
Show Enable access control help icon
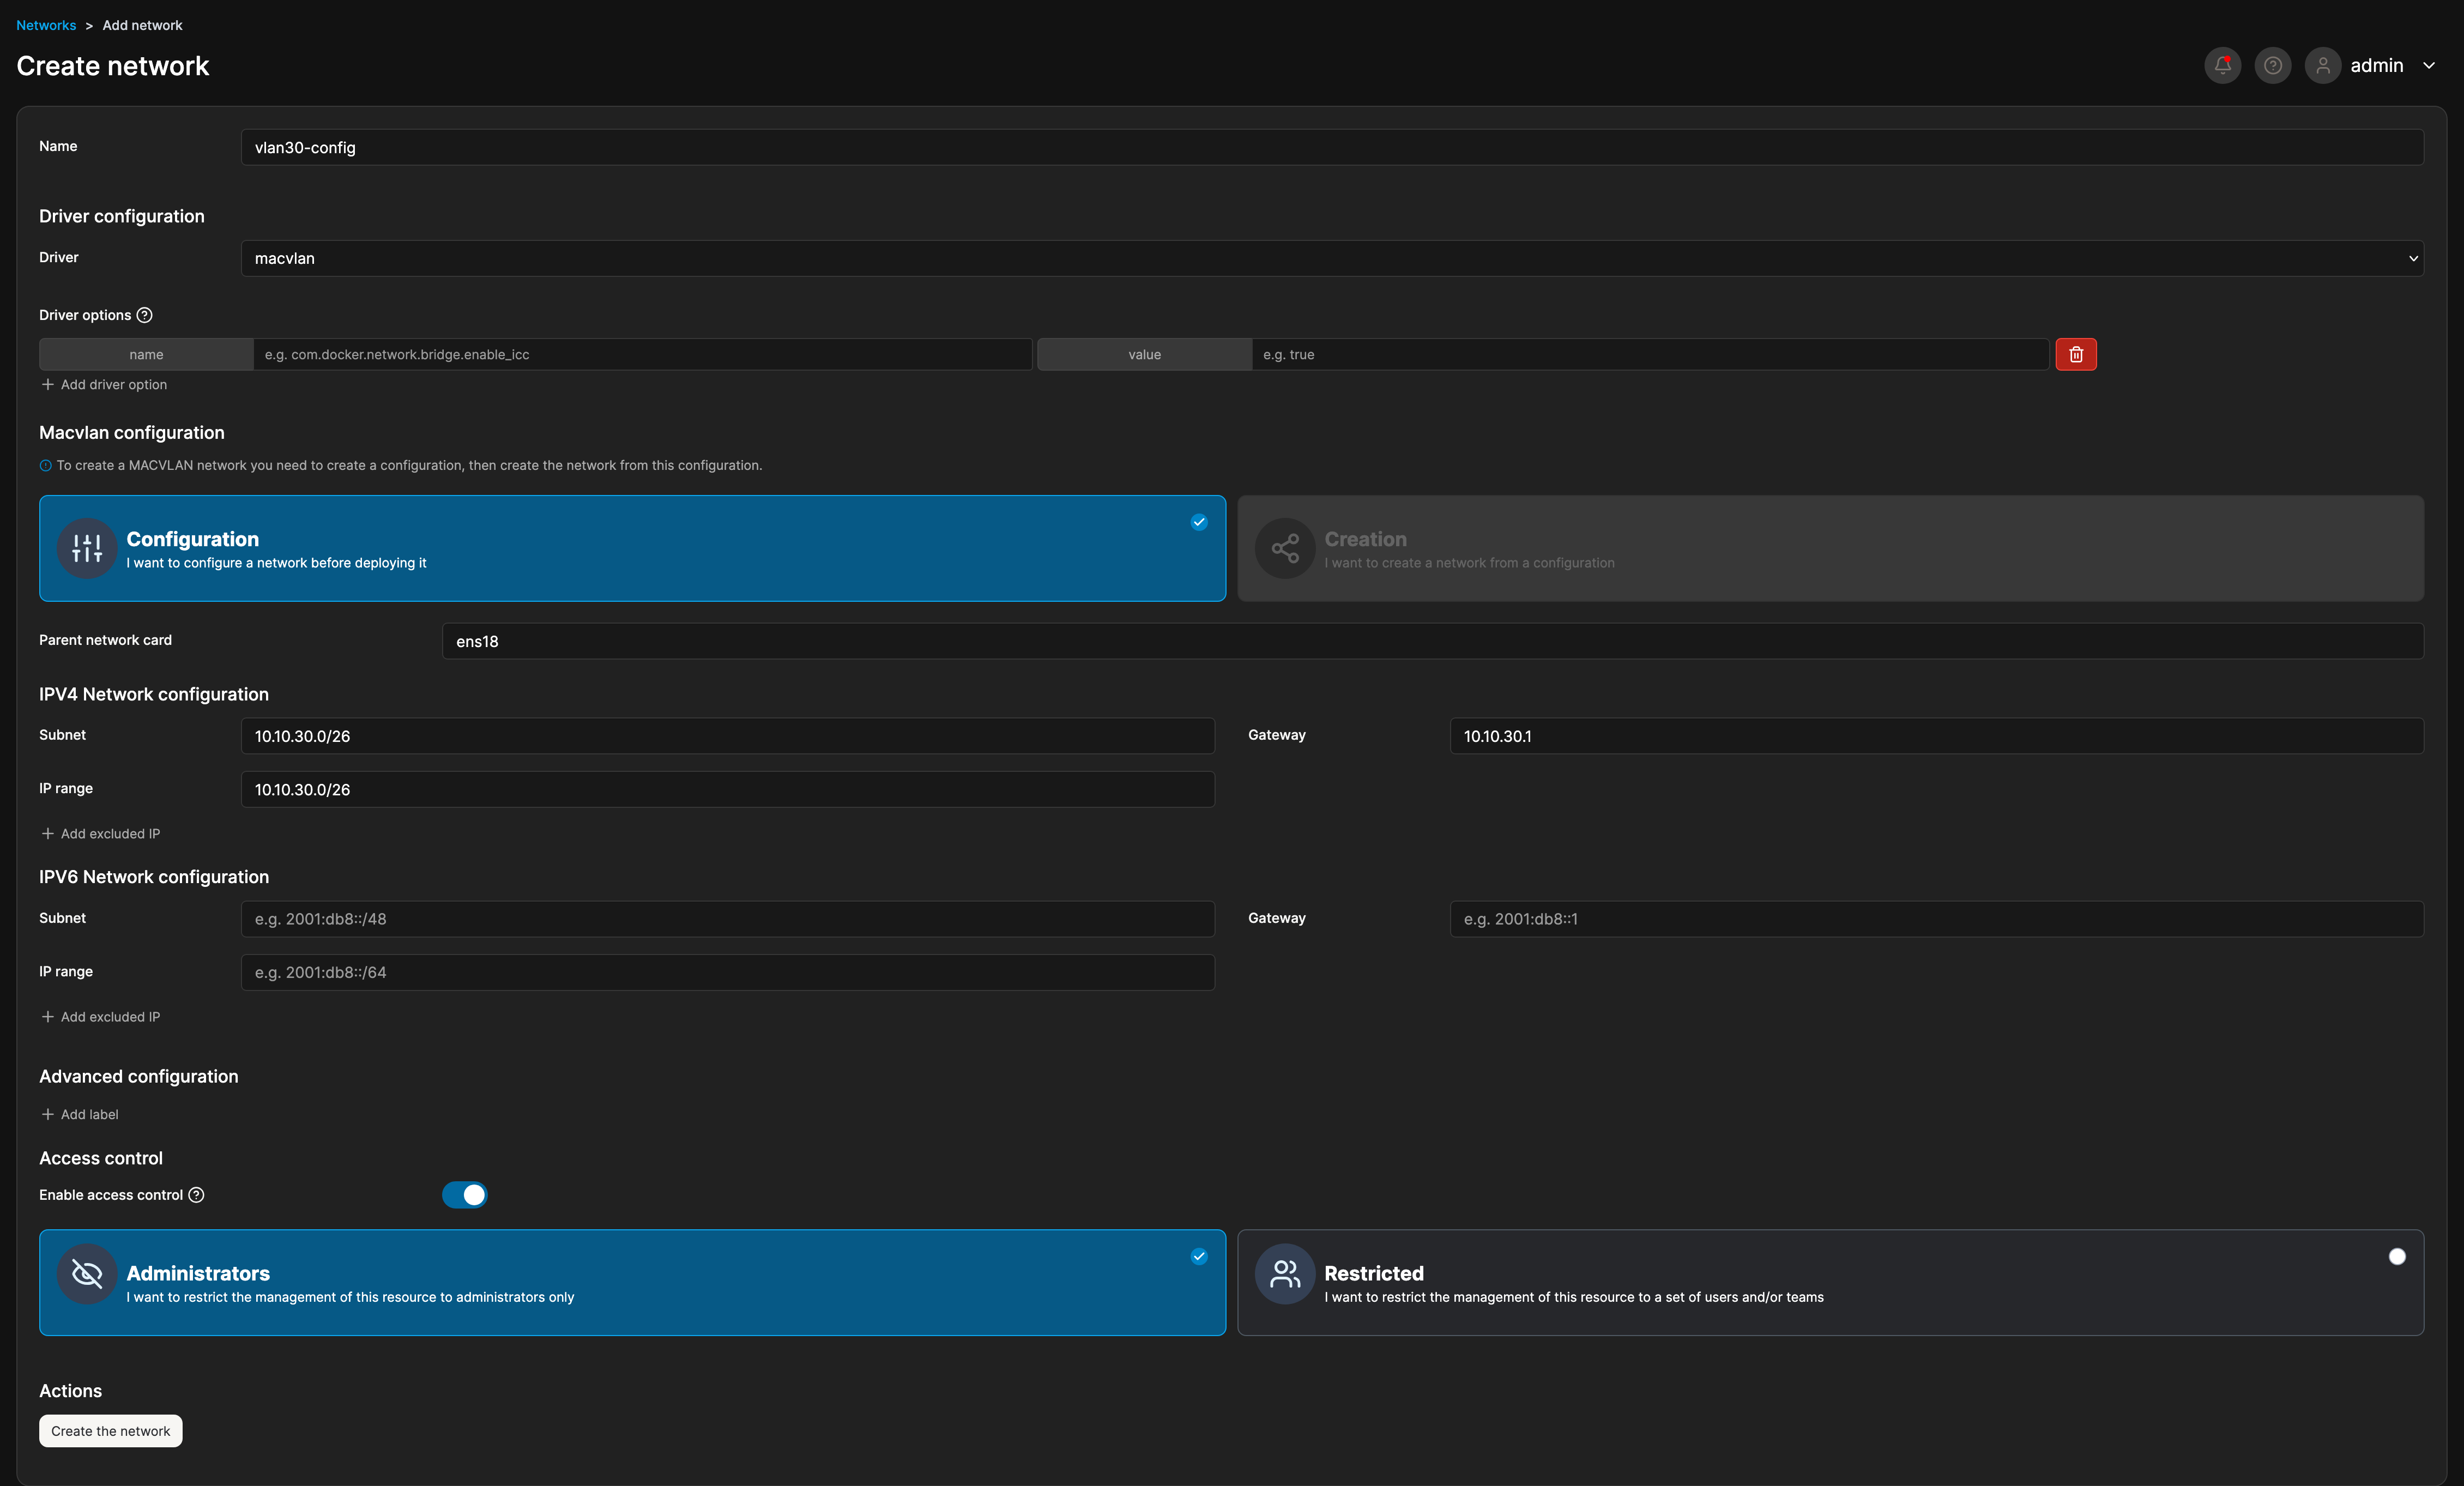coord(196,1195)
